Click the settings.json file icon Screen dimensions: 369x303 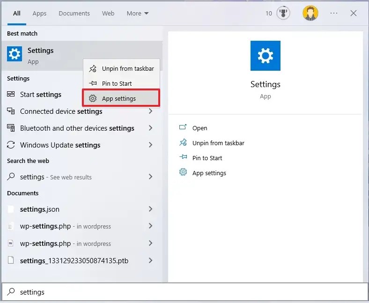coord(11,209)
